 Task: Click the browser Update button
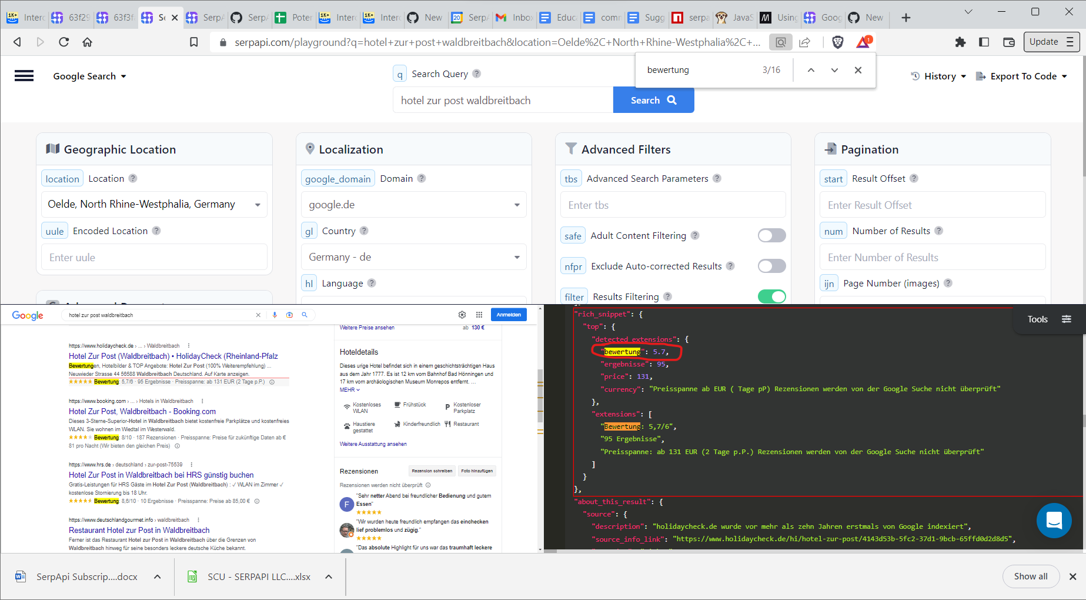point(1051,42)
